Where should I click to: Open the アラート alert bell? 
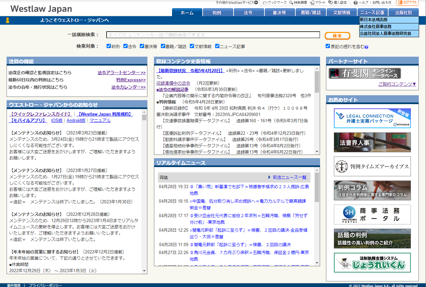(x=318, y=3)
